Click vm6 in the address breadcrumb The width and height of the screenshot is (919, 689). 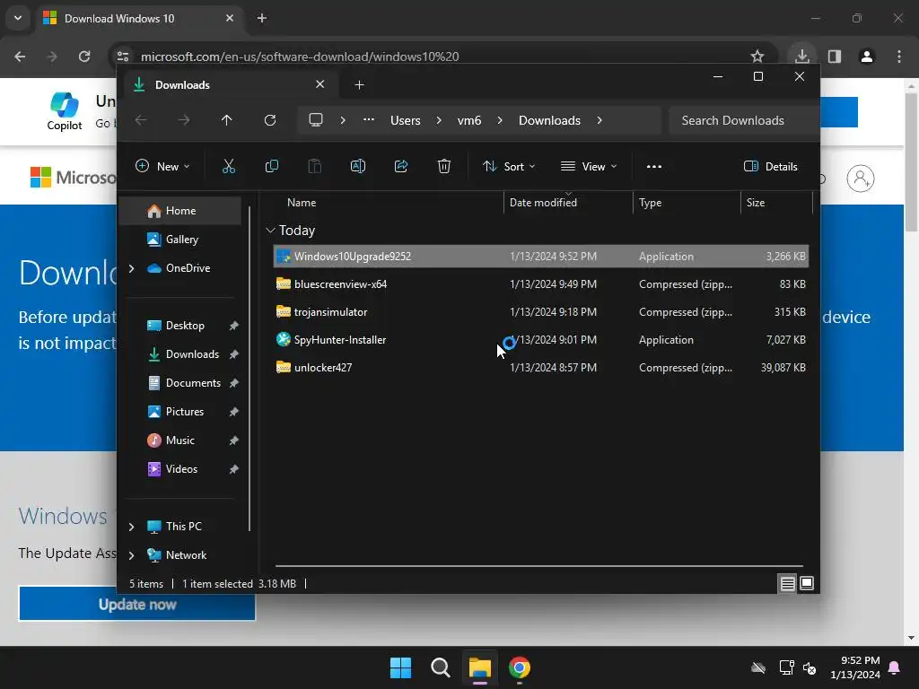(468, 120)
